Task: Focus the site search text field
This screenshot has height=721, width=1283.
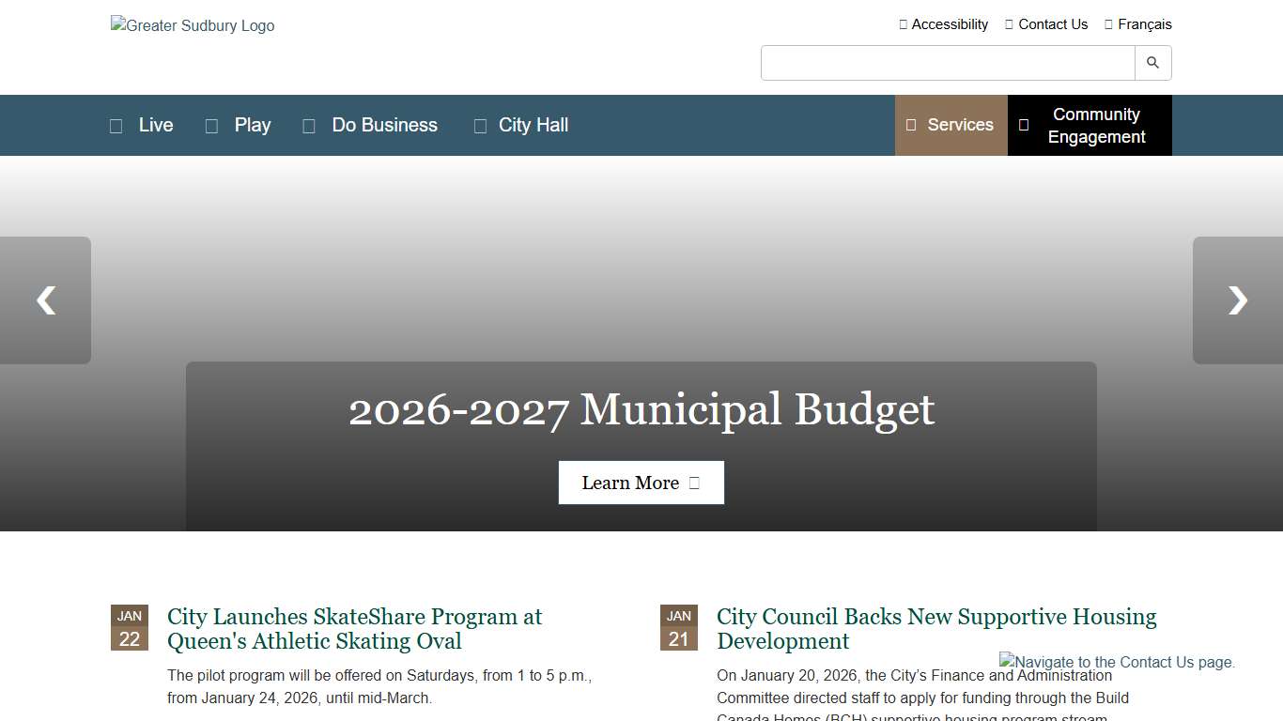Action: pos(948,63)
